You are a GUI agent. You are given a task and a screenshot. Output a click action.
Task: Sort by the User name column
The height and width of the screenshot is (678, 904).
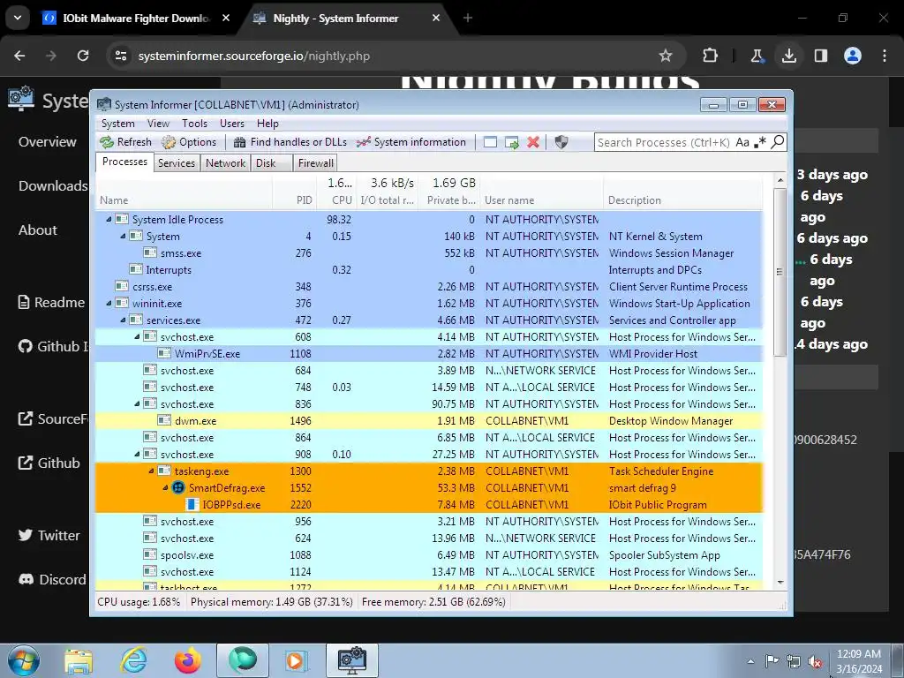(x=542, y=192)
